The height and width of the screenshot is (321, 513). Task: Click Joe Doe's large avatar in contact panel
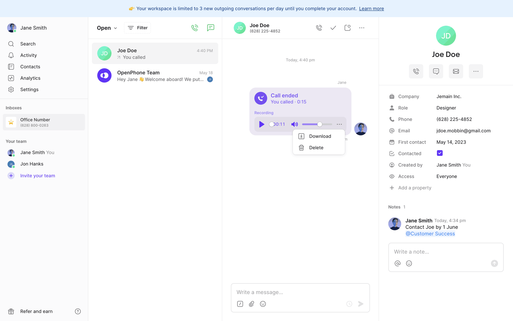pos(446,36)
